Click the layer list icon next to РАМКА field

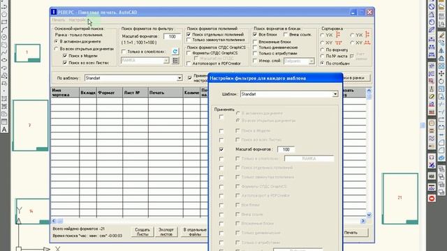175,61
